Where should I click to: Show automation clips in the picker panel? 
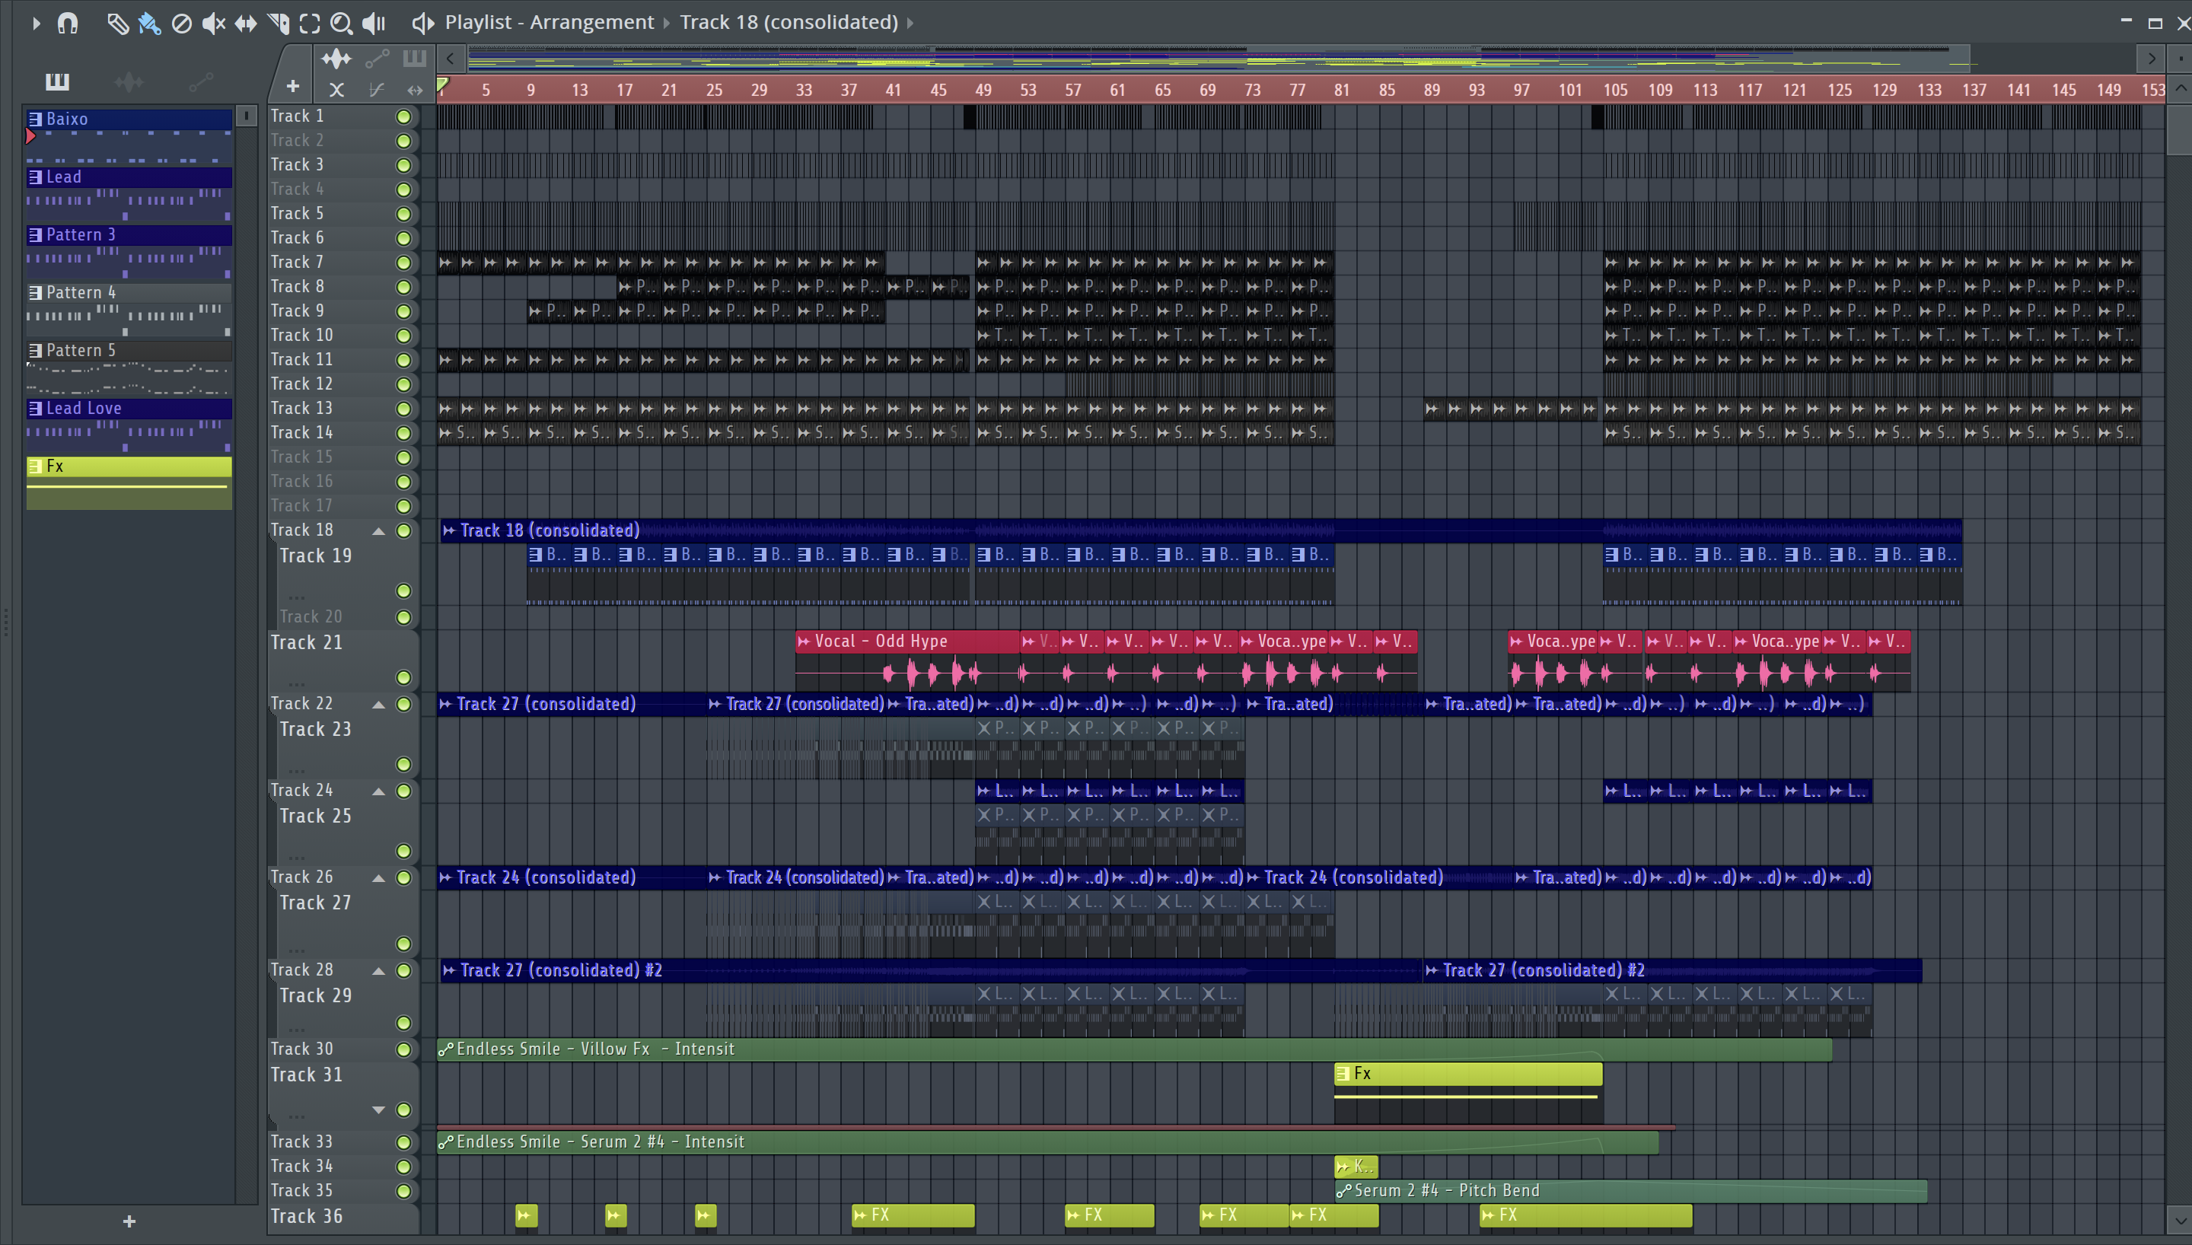201,81
